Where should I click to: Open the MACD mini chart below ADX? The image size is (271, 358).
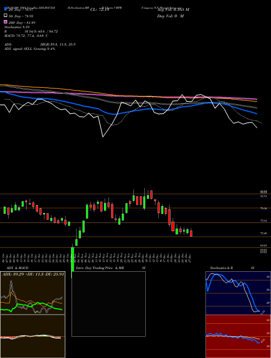[x=33, y=336]
